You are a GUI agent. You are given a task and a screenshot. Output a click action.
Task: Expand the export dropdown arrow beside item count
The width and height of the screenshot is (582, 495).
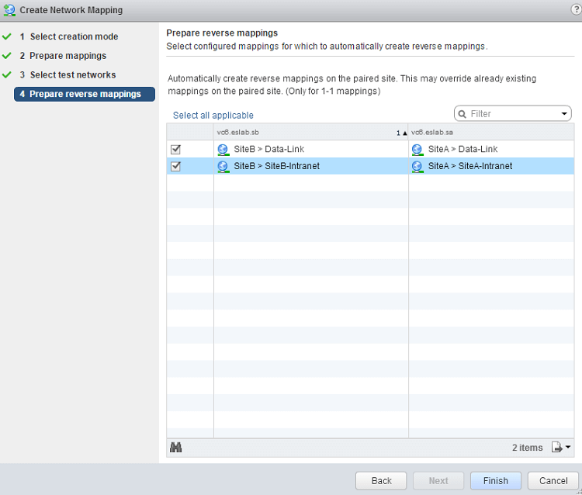(x=568, y=448)
